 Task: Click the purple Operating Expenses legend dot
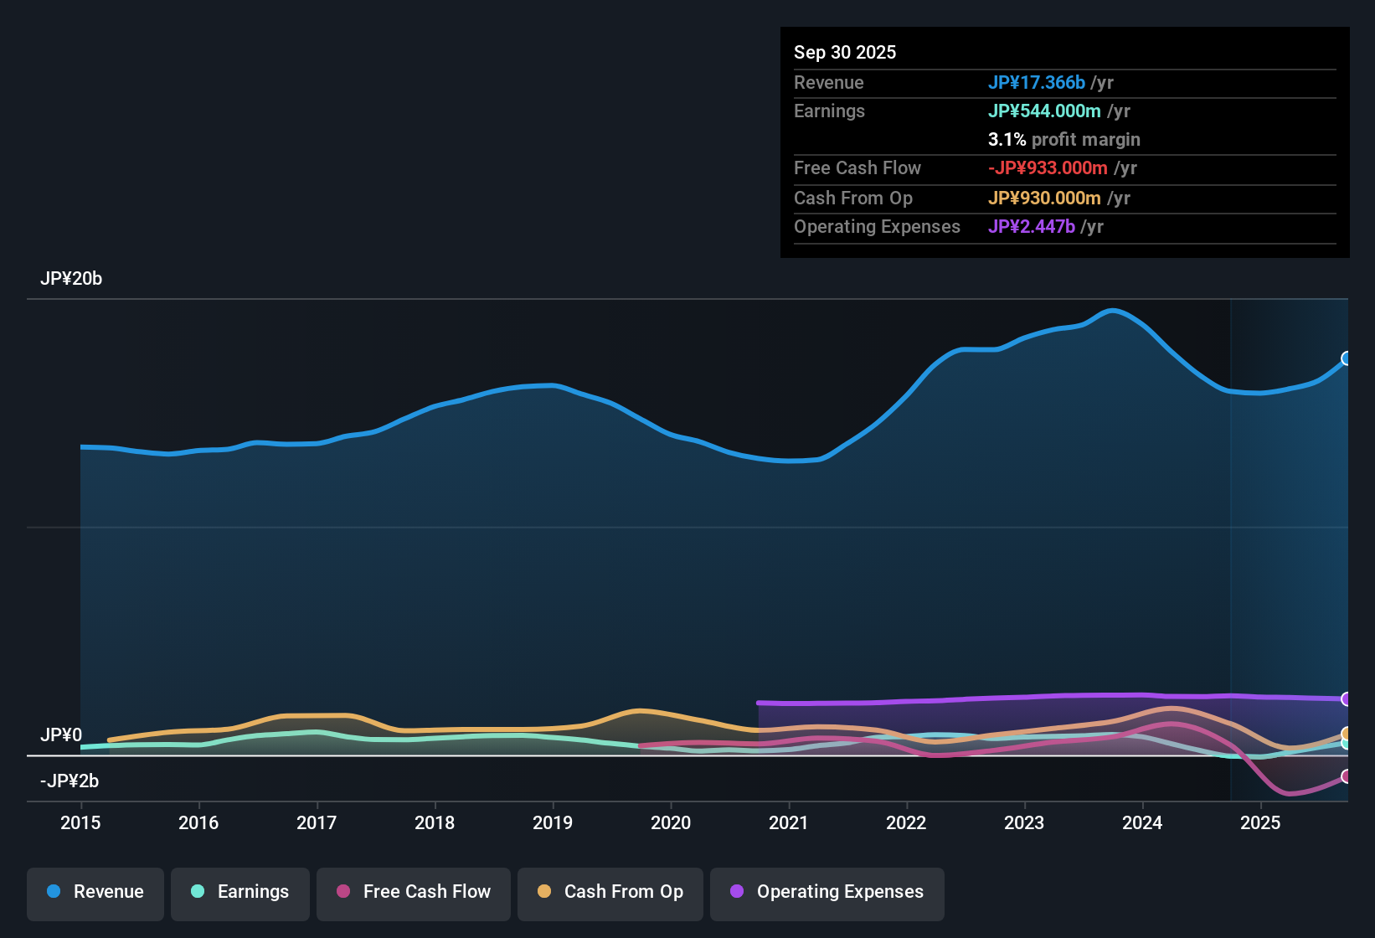point(737,892)
